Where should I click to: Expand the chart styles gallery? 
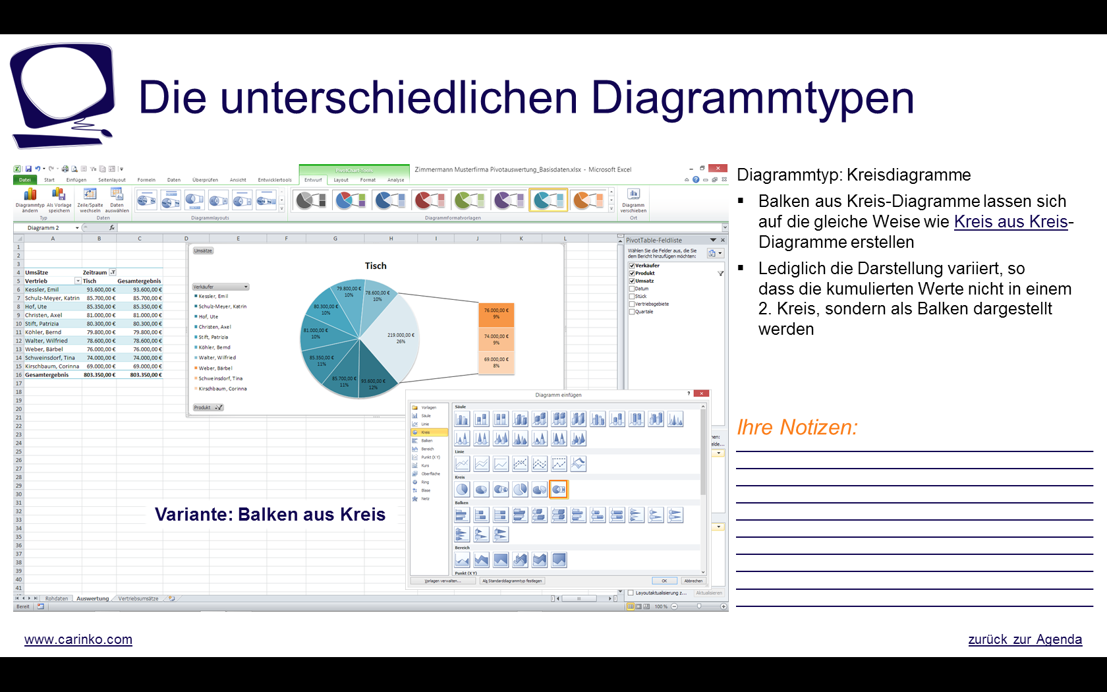(x=611, y=209)
